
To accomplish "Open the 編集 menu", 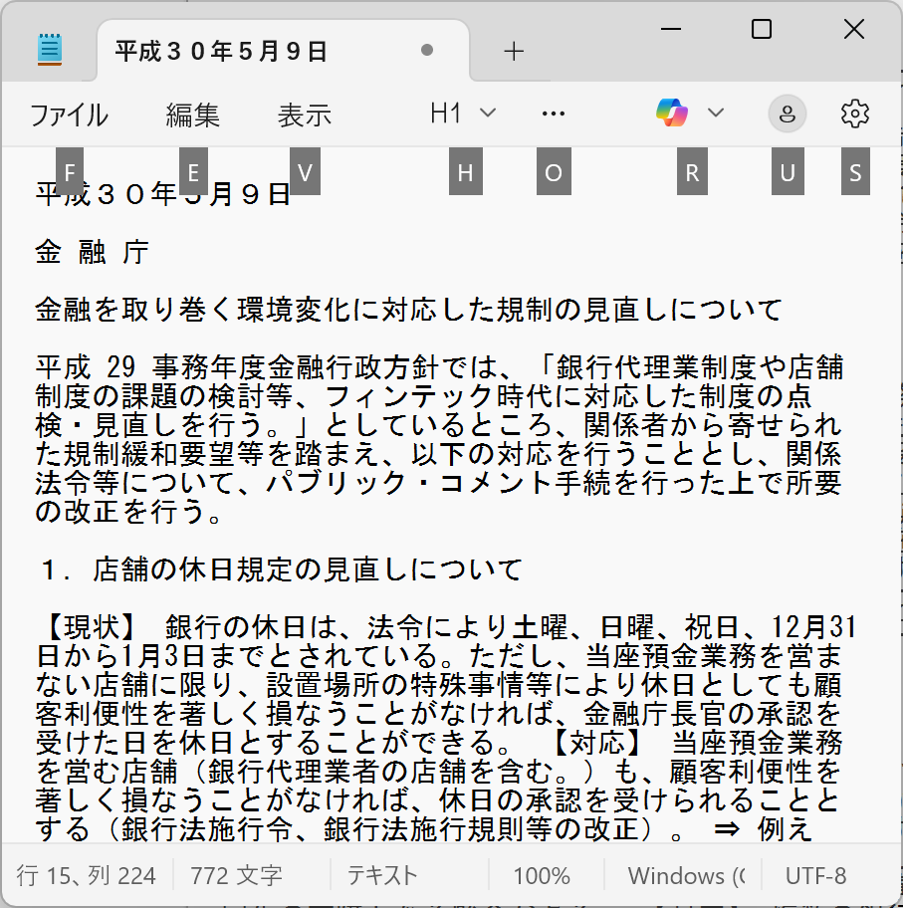I will coord(192,115).
